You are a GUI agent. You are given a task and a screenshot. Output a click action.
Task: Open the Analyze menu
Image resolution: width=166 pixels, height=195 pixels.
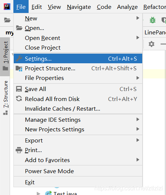point(127,7)
